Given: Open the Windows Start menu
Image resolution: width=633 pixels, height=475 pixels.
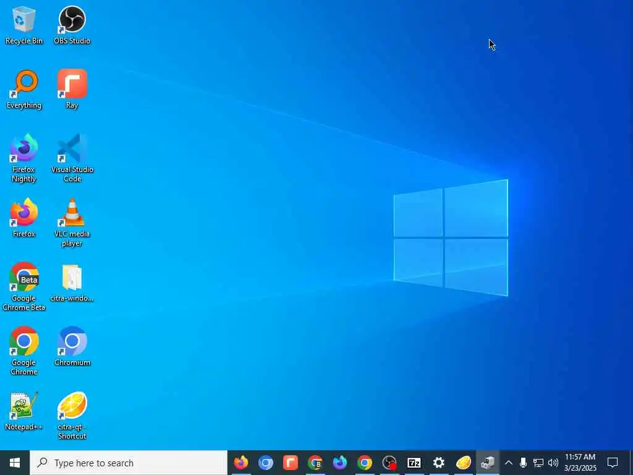Looking at the screenshot, I should 15,463.
